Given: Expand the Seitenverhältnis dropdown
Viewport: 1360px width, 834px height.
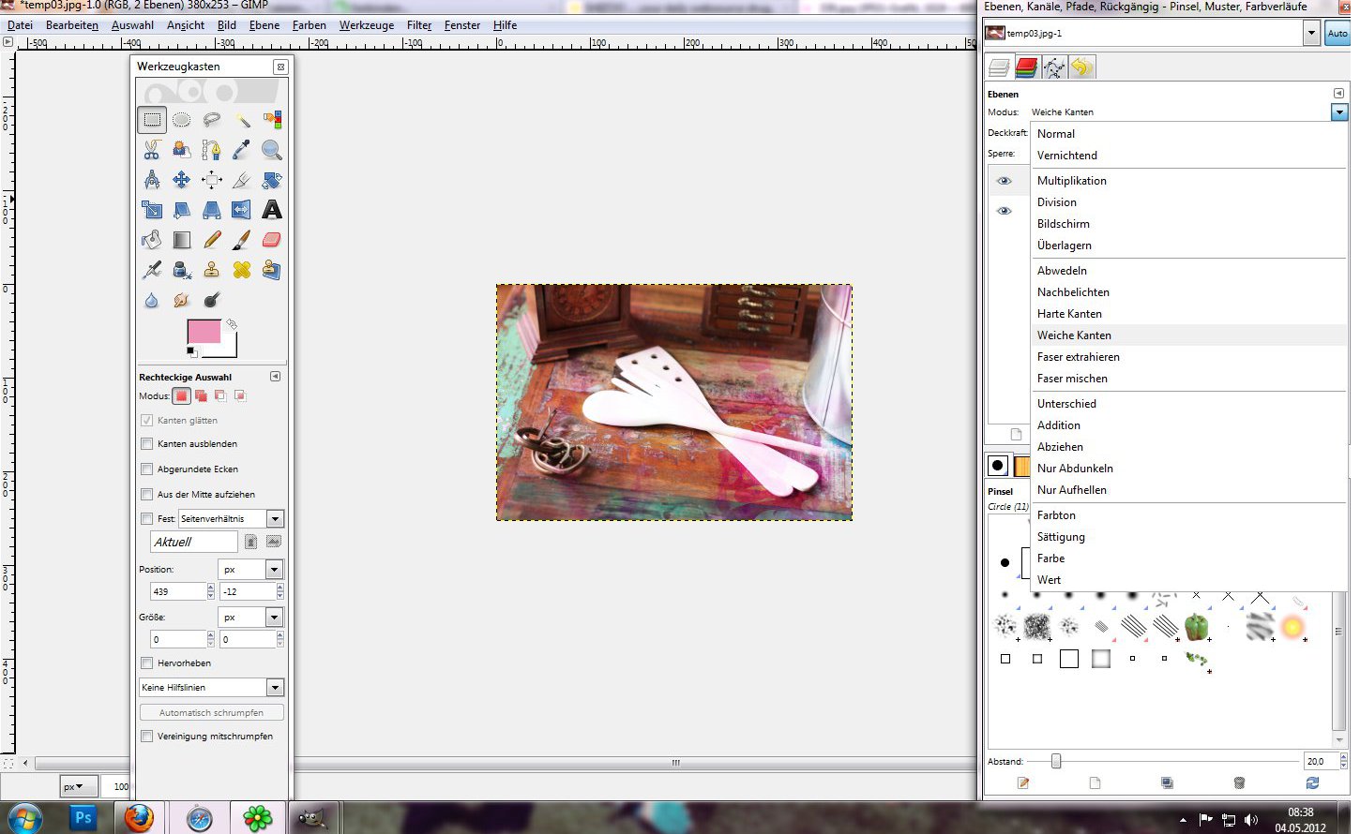Looking at the screenshot, I should click(275, 519).
